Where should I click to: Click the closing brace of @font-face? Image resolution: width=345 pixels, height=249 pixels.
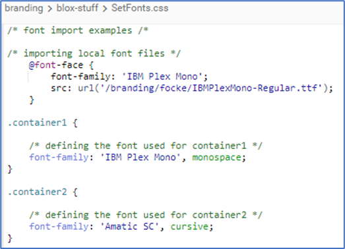(32, 100)
